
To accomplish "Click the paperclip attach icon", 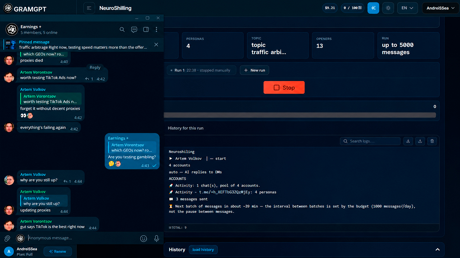I will tap(7, 238).
